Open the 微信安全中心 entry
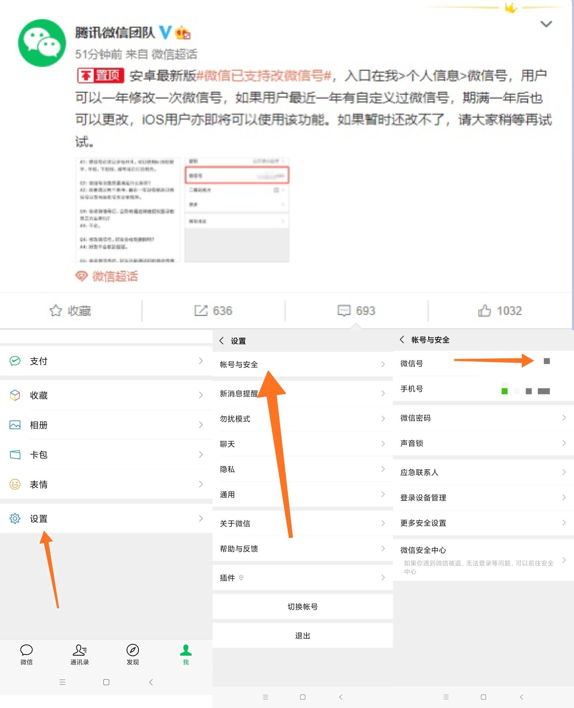The width and height of the screenshot is (574, 708). click(483, 560)
